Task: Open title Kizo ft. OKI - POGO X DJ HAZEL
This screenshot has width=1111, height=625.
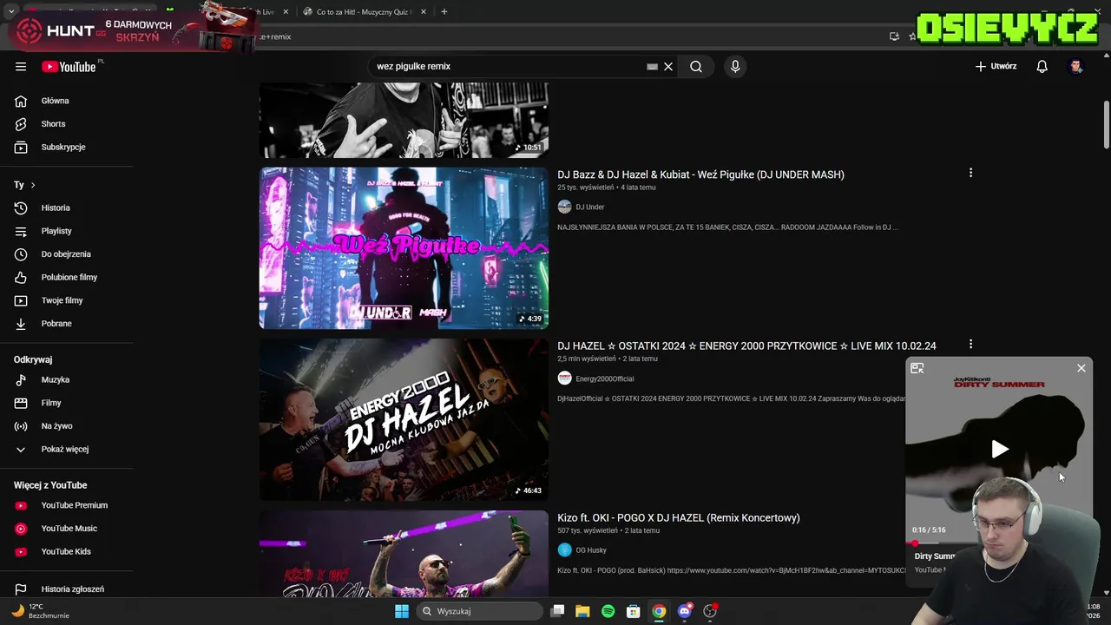Action: (x=679, y=517)
